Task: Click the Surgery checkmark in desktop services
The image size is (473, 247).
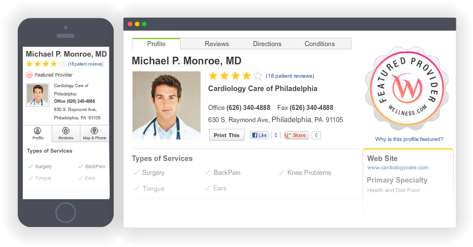Action: [x=136, y=173]
